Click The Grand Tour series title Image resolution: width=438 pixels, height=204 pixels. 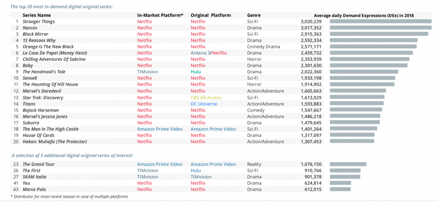coord(38,164)
